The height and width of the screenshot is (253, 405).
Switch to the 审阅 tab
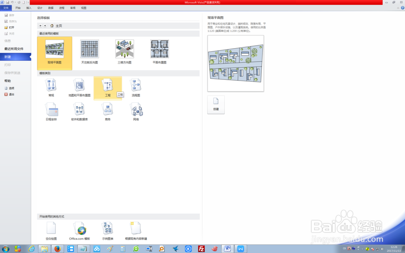pyautogui.click(x=73, y=8)
